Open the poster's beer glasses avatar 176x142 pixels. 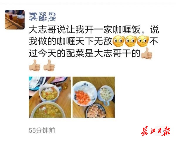(x=15, y=20)
